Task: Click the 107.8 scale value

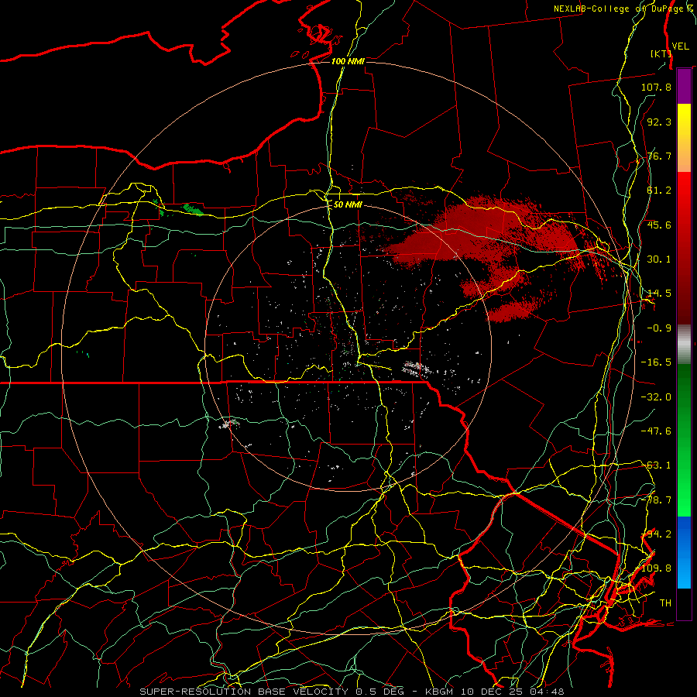Action: [656, 87]
